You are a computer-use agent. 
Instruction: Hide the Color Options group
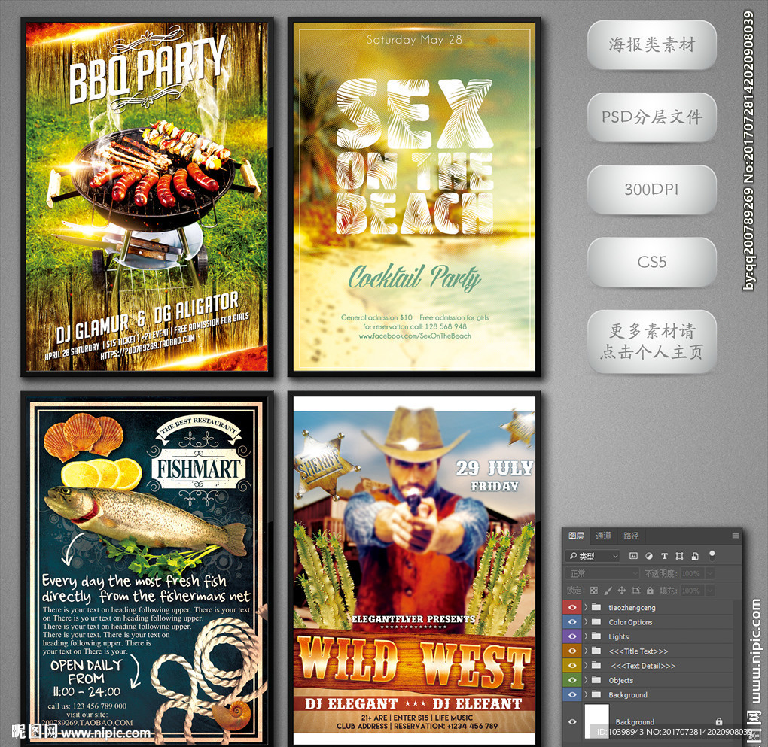(x=571, y=622)
